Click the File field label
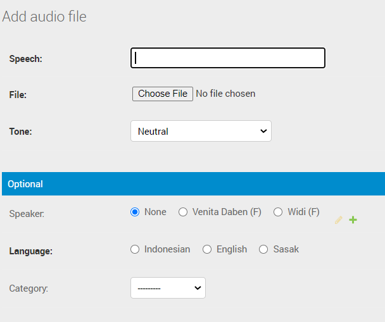 pos(18,95)
